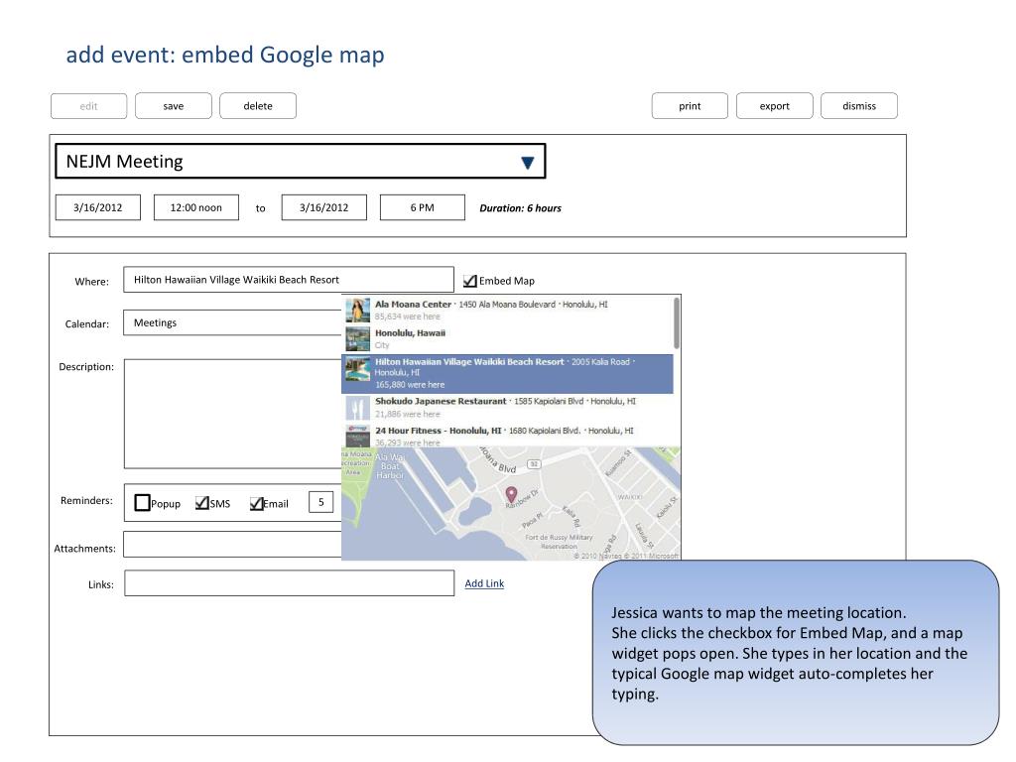Click the Links input field
Screen dimensions: 1016x762
[x=289, y=583]
